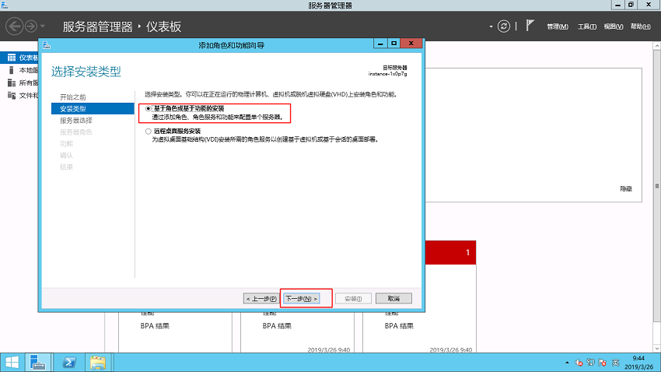The height and width of the screenshot is (372, 661).
Task: Select 远程桌面服务安装 radio option
Action: coord(149,132)
